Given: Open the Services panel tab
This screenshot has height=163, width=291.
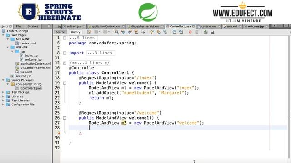Looking at the screenshot, I should pyautogui.click(x=33, y=26).
